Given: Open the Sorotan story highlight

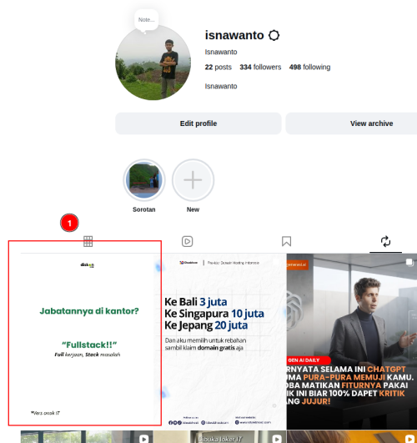Looking at the screenshot, I should click(144, 180).
